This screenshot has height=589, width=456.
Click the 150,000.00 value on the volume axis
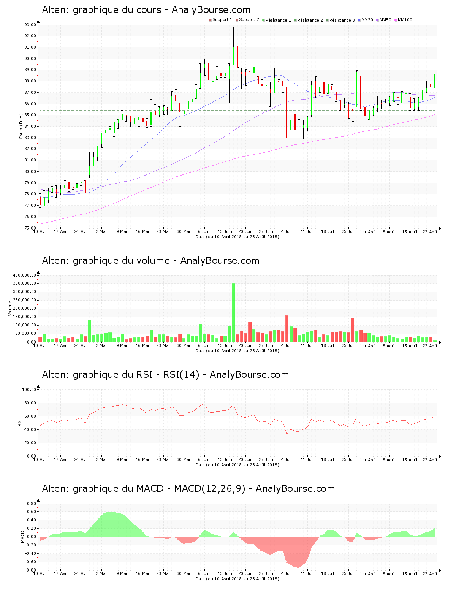pos(24,317)
